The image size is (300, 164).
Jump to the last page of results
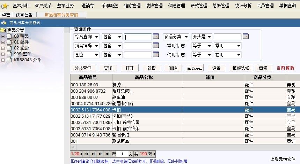pyautogui.click(x=107, y=154)
